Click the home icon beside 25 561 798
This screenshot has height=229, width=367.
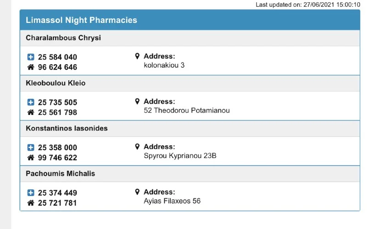[x=31, y=113]
